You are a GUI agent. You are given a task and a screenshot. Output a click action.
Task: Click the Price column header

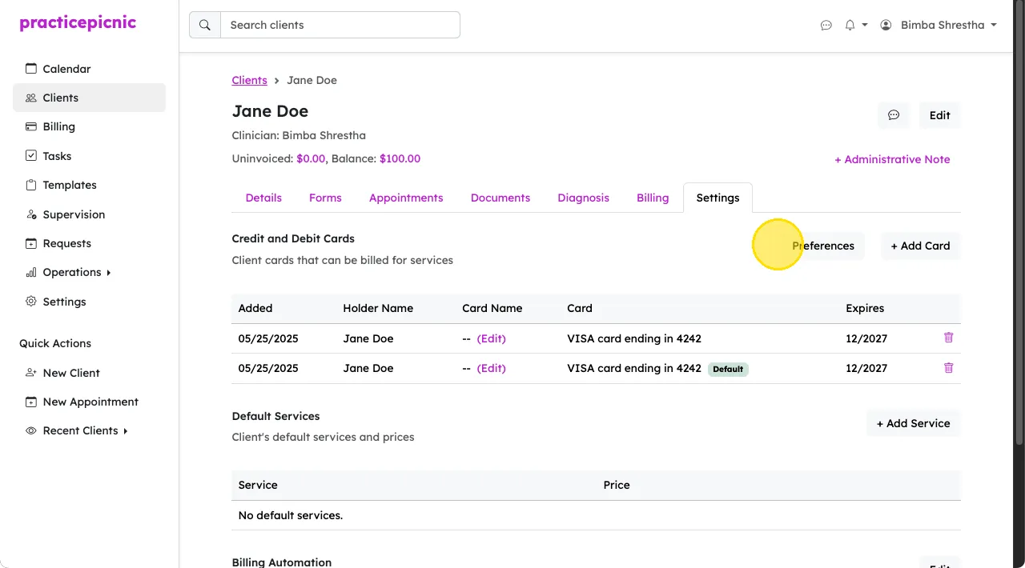click(617, 485)
